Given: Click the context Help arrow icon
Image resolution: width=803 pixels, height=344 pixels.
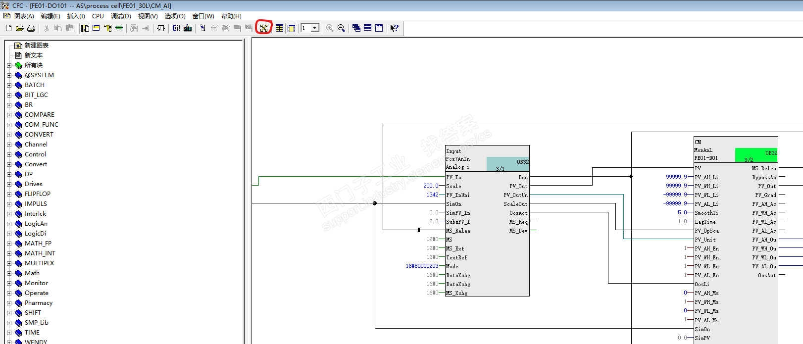Looking at the screenshot, I should [x=394, y=28].
